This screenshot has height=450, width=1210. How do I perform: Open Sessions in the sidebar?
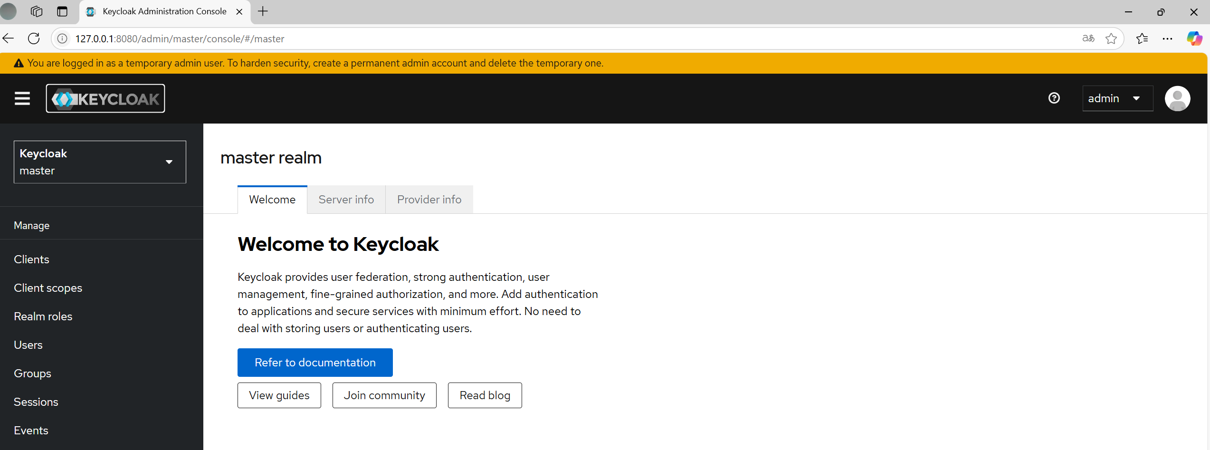pos(36,402)
